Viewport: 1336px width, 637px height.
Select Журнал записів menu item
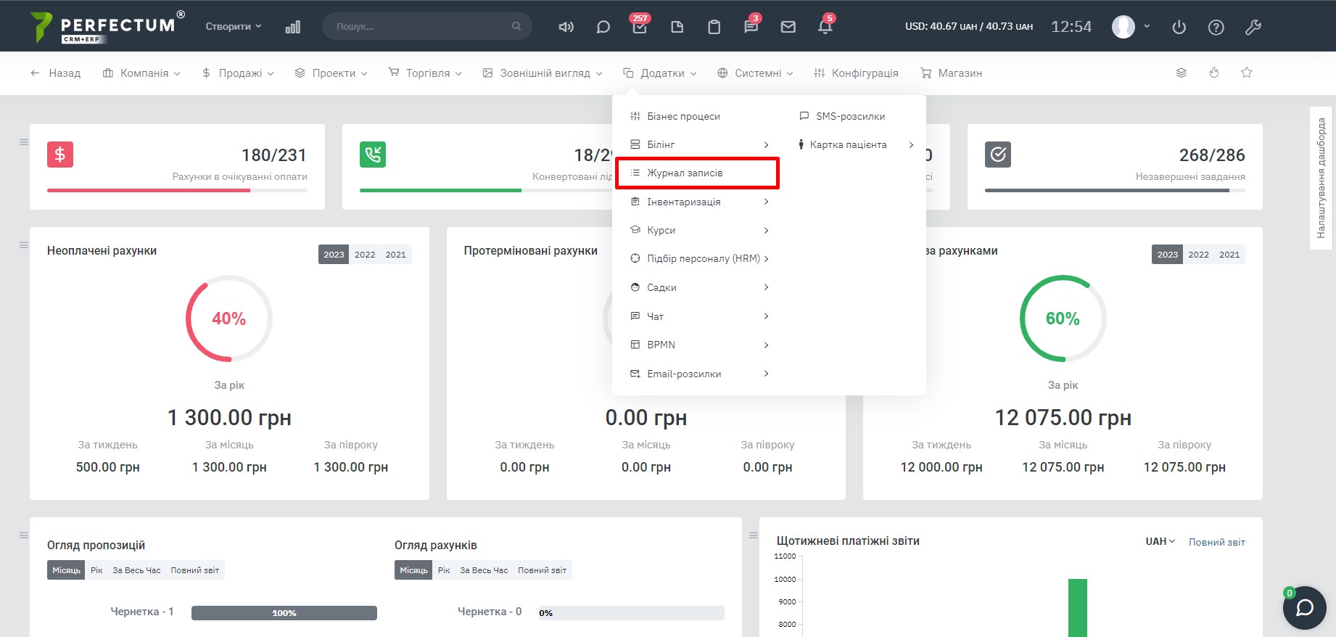[685, 173]
